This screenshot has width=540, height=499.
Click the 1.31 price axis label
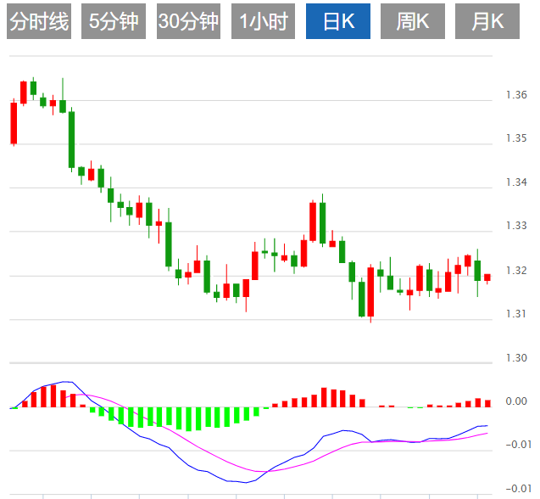point(516,314)
